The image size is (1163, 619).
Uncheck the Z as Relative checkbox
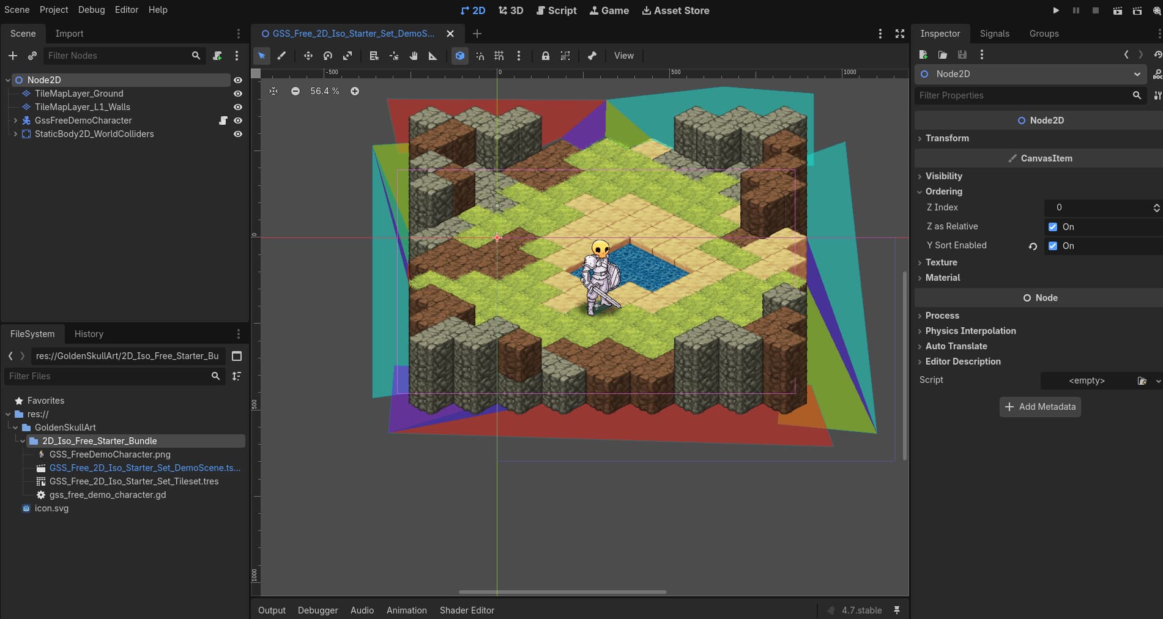pyautogui.click(x=1053, y=227)
